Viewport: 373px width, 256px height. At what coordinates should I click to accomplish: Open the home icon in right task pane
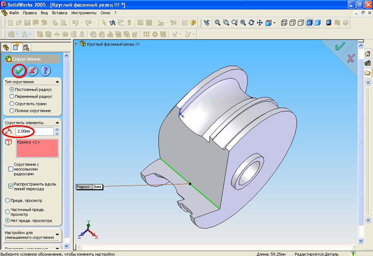368,54
